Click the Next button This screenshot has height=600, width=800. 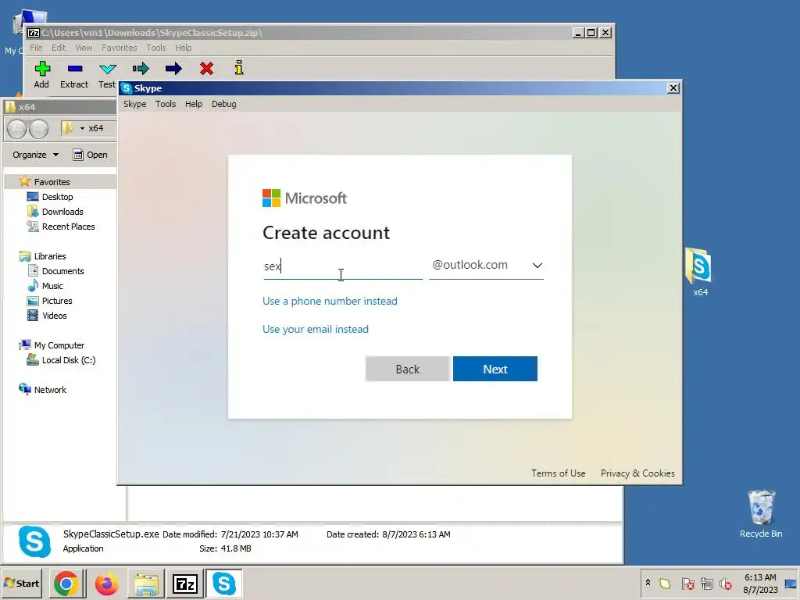[x=495, y=369]
